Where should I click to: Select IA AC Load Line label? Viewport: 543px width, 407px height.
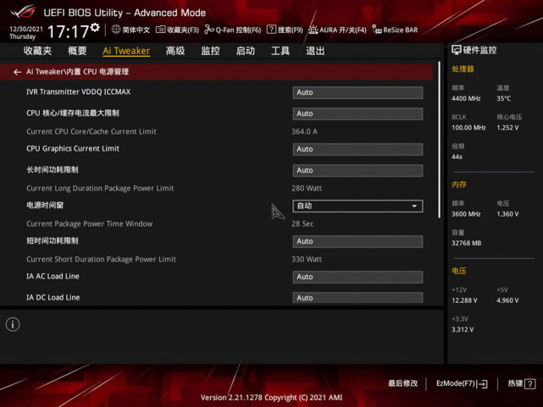click(x=53, y=277)
